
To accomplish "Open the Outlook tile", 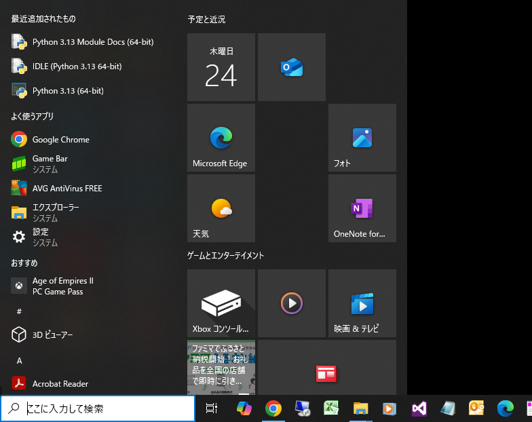I will pyautogui.click(x=292, y=67).
